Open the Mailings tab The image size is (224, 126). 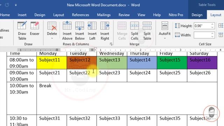[x=104, y=15]
